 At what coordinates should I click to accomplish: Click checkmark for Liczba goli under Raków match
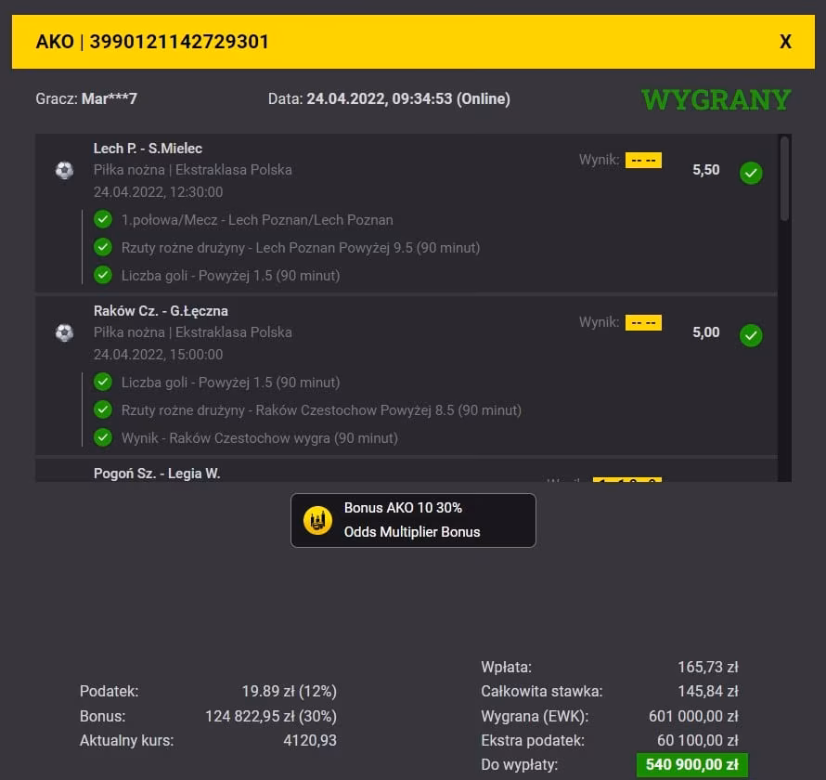(103, 382)
